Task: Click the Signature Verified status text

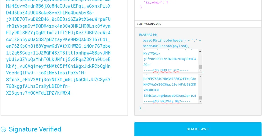Action: point(35,129)
